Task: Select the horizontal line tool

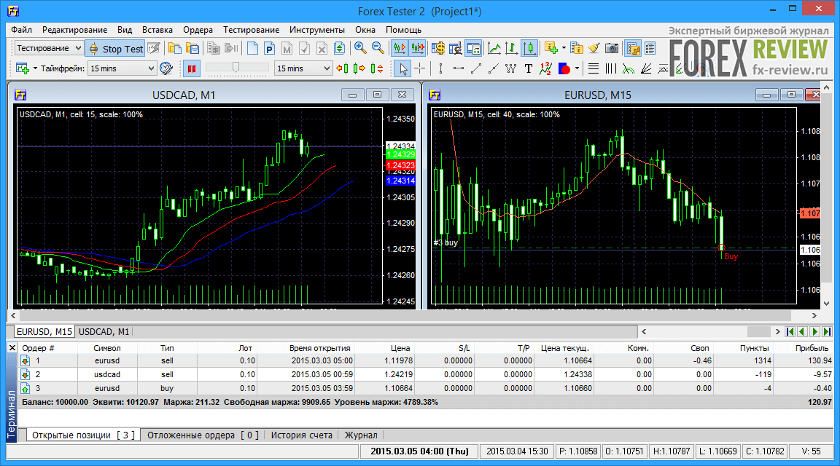Action: (x=459, y=68)
